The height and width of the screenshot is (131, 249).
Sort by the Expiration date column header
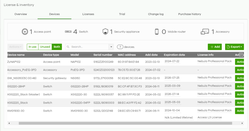point(174,55)
